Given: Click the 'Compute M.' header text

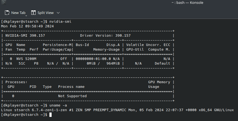Looking at the screenshot, I should click(159, 50).
